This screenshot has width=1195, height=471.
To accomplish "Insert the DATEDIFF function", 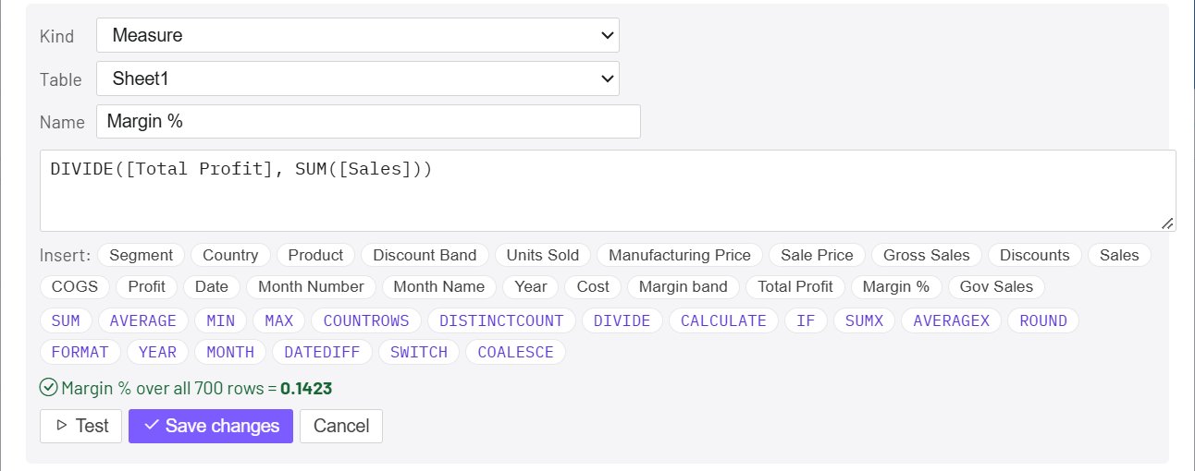I will click(x=323, y=352).
